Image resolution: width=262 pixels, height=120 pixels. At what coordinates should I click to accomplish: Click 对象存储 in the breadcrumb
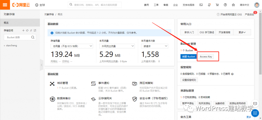(49, 14)
